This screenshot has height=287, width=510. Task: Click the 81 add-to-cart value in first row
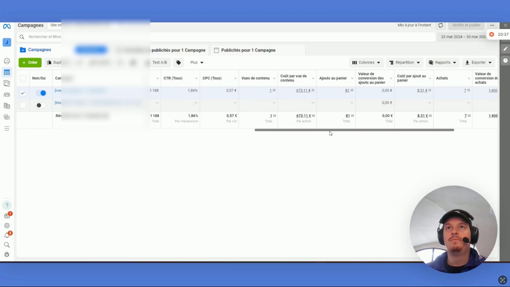tap(347, 91)
